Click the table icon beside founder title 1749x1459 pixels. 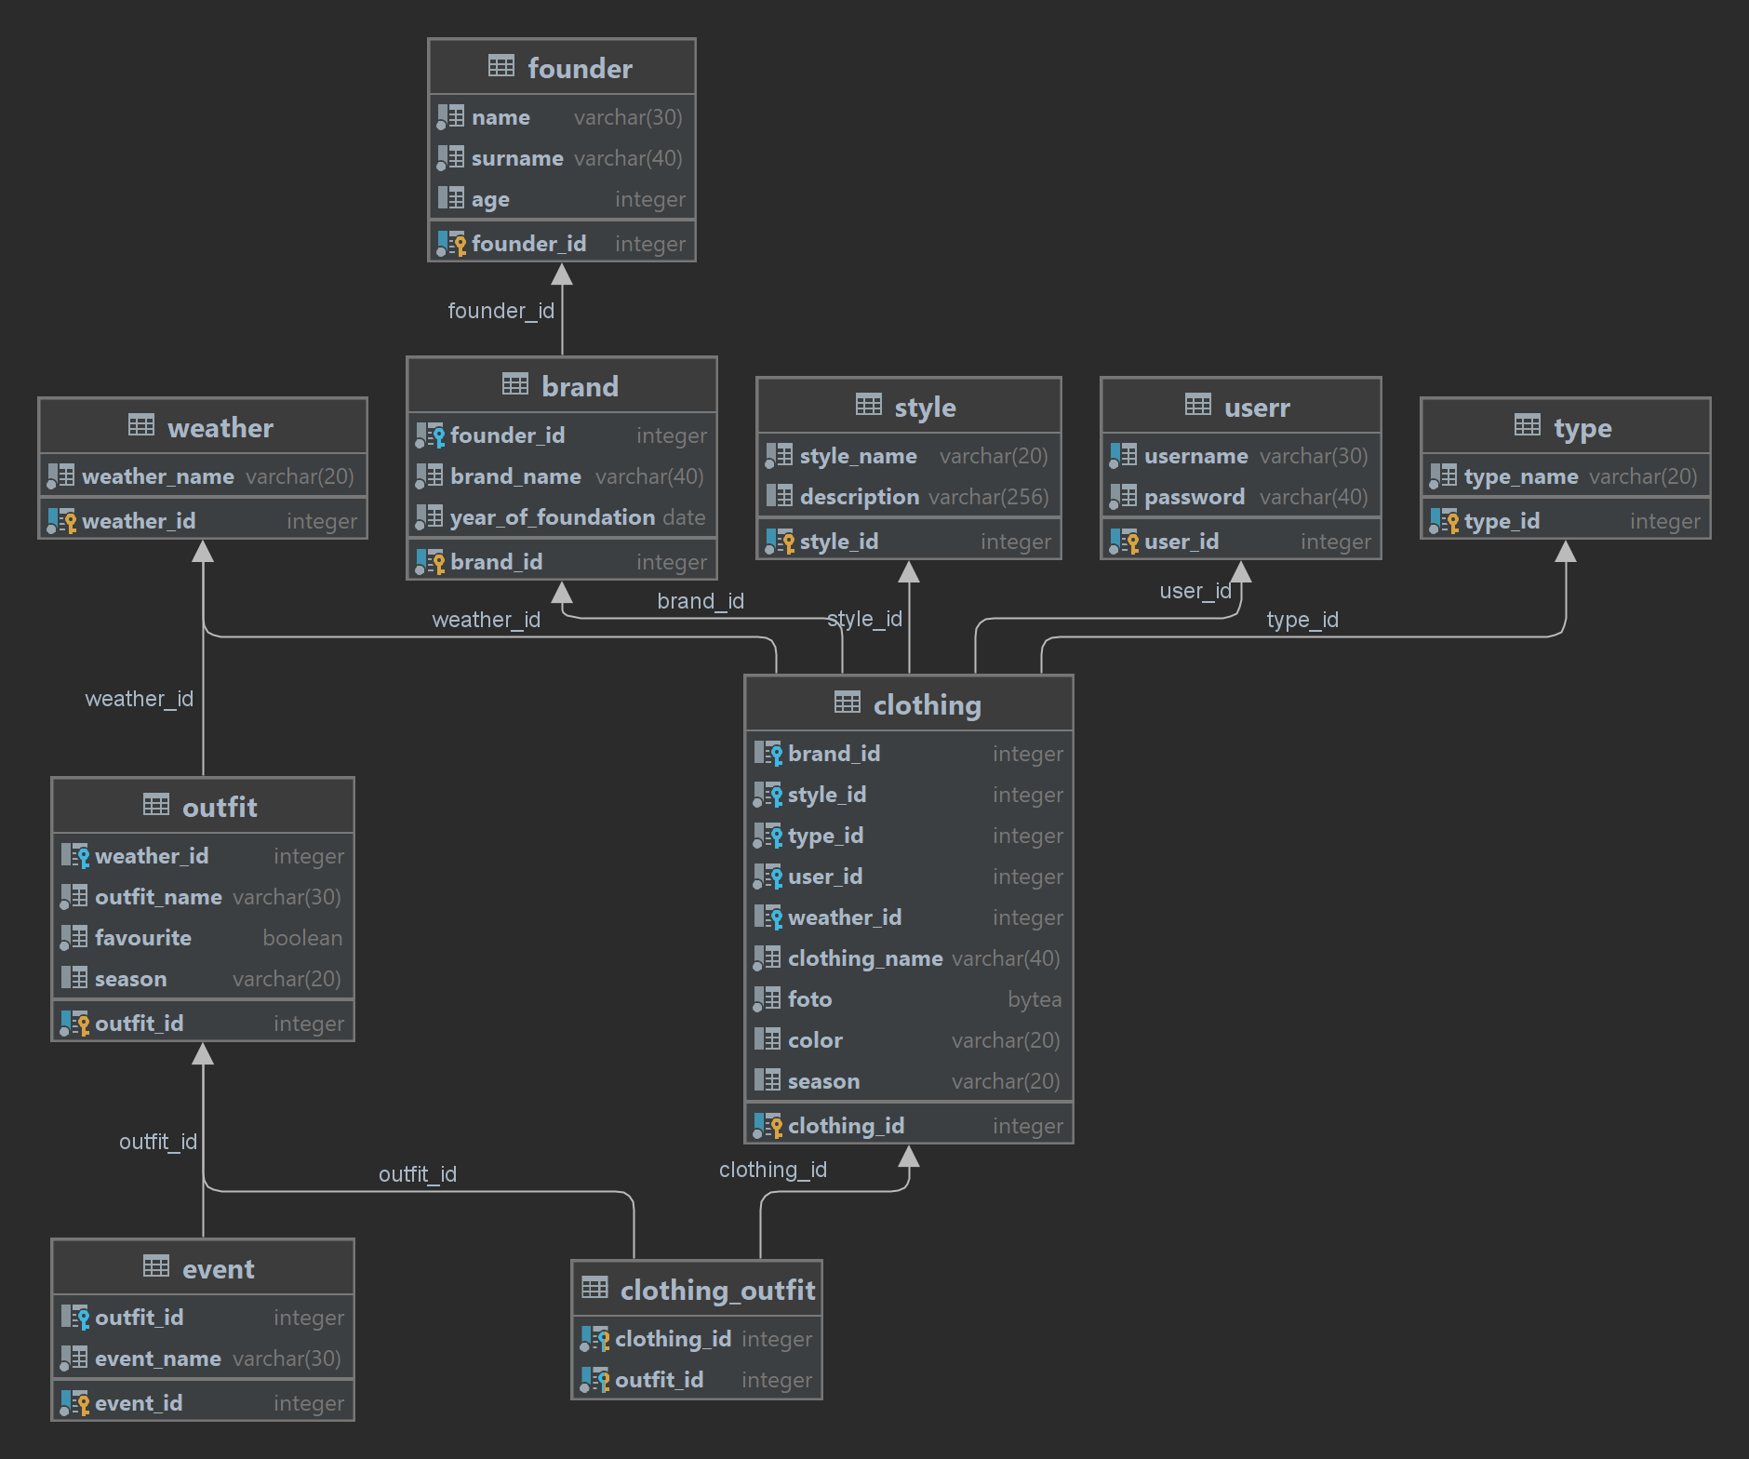click(x=501, y=66)
